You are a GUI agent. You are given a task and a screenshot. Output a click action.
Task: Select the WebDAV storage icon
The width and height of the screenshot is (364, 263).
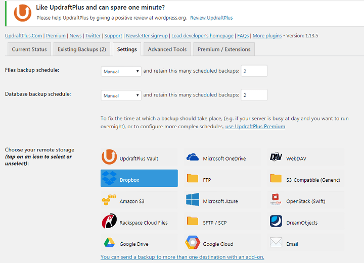coord(276,157)
